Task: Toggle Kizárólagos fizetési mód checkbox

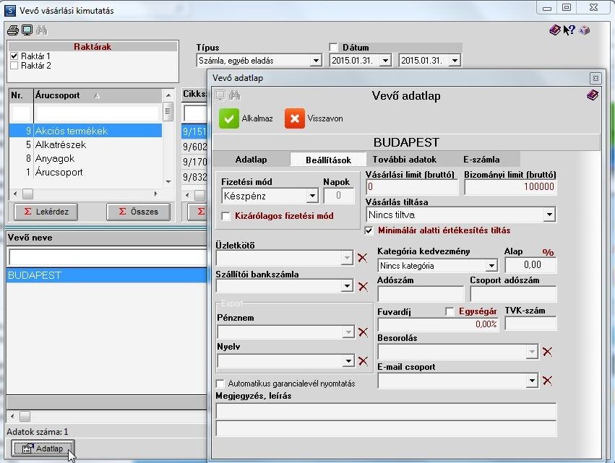Action: 226,216
